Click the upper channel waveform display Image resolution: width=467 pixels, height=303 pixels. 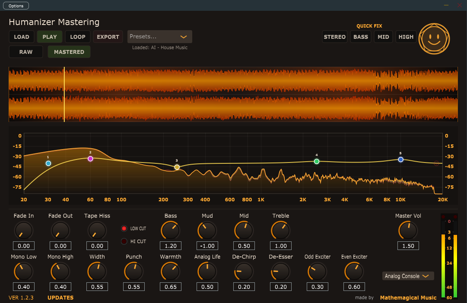click(x=233, y=81)
